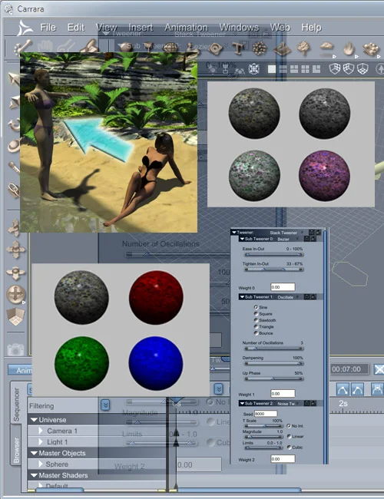
Task: Collapse the Sub Tweener 1 section
Action: (242, 297)
